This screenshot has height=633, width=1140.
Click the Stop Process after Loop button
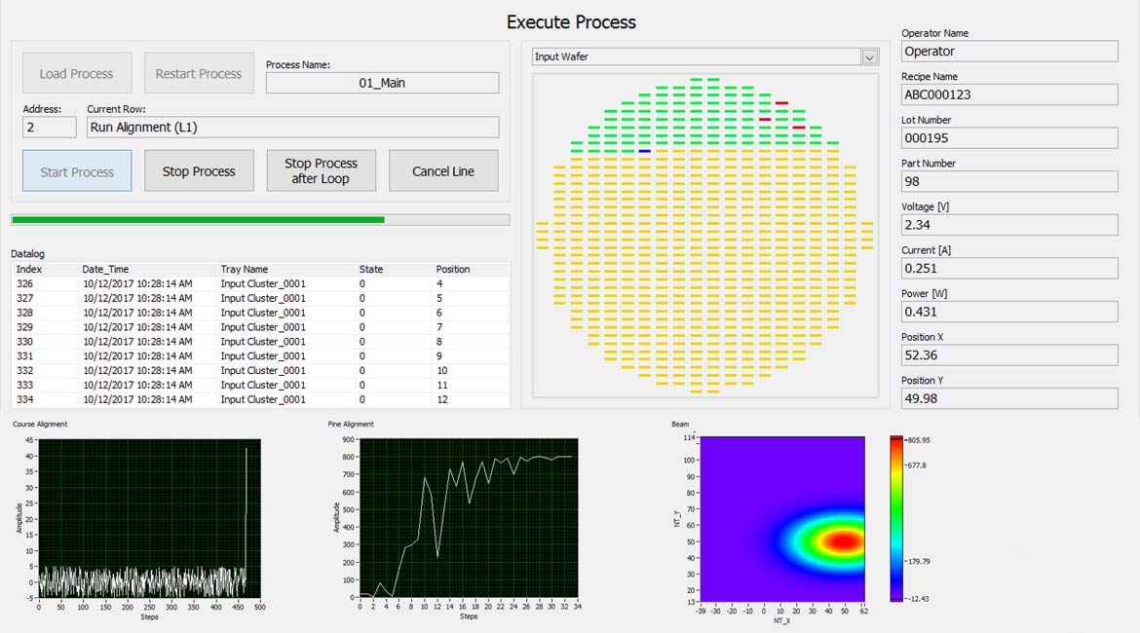321,169
